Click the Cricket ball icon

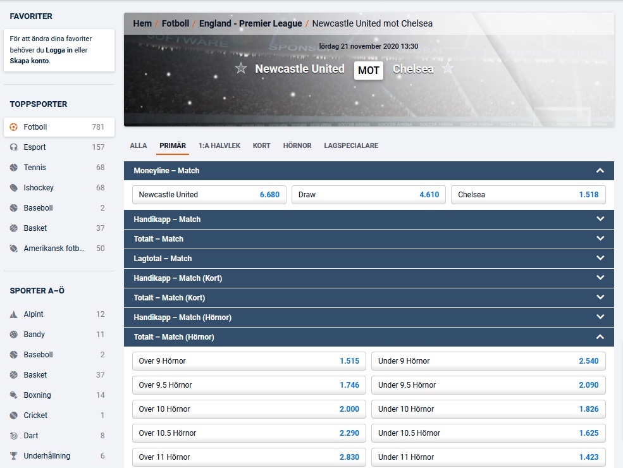tap(13, 416)
